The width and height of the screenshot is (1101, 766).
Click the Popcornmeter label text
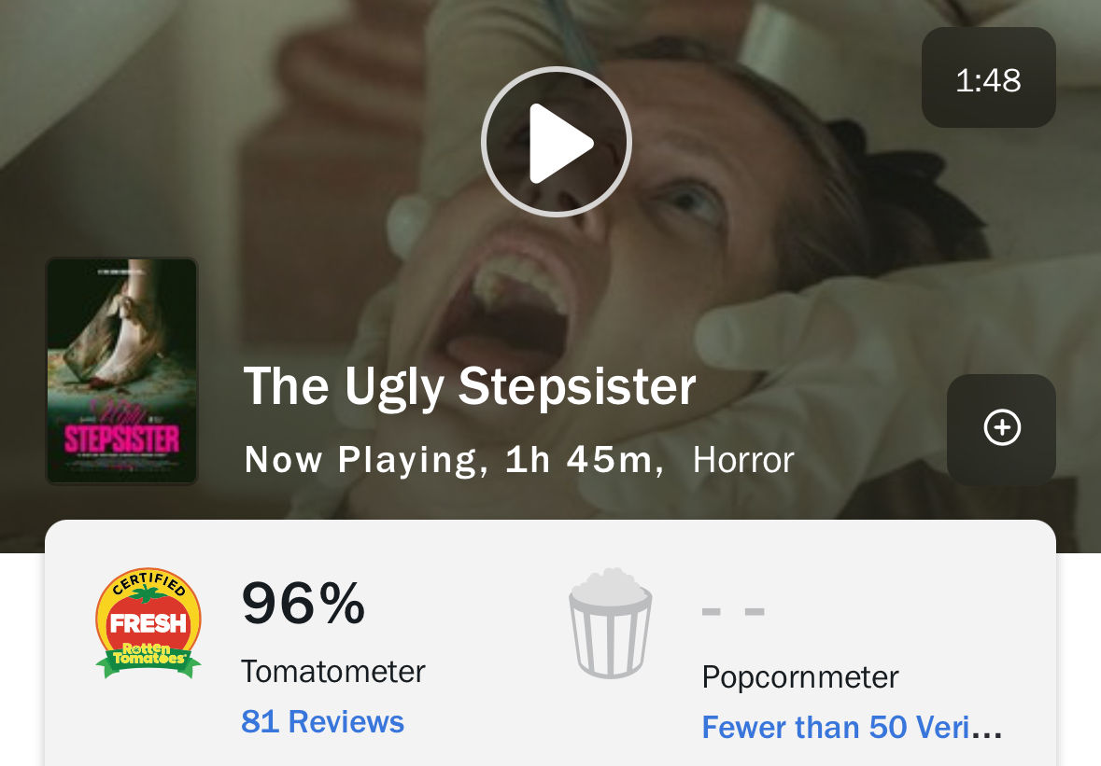[x=800, y=676]
